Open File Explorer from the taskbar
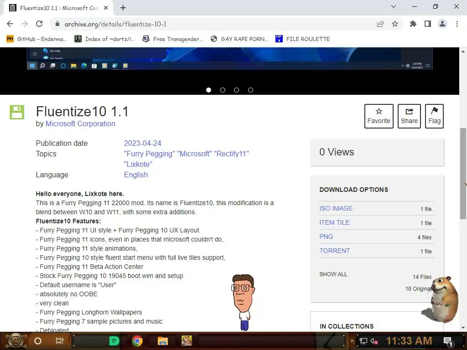The width and height of the screenshot is (467, 350). coord(163,341)
